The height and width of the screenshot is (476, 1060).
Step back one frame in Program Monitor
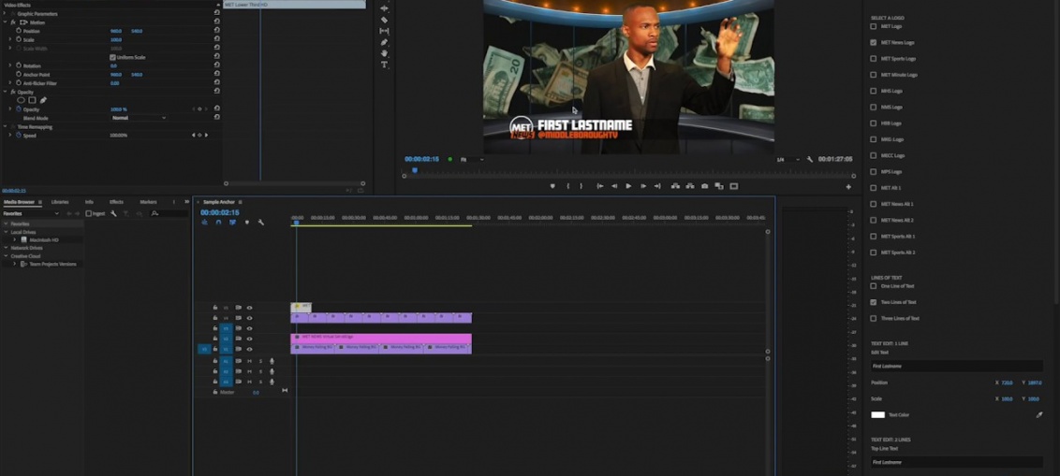(x=614, y=186)
